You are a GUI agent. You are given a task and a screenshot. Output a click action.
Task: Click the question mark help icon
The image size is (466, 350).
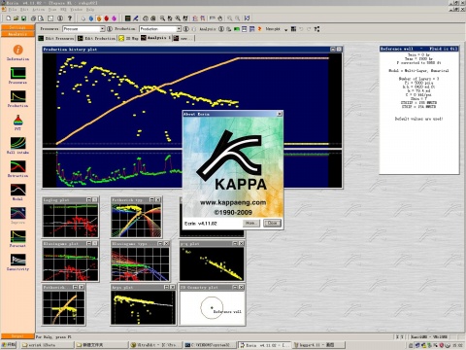[x=70, y=18]
